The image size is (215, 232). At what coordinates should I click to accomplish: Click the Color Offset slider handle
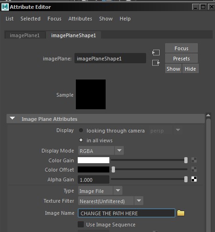[x=113, y=169]
